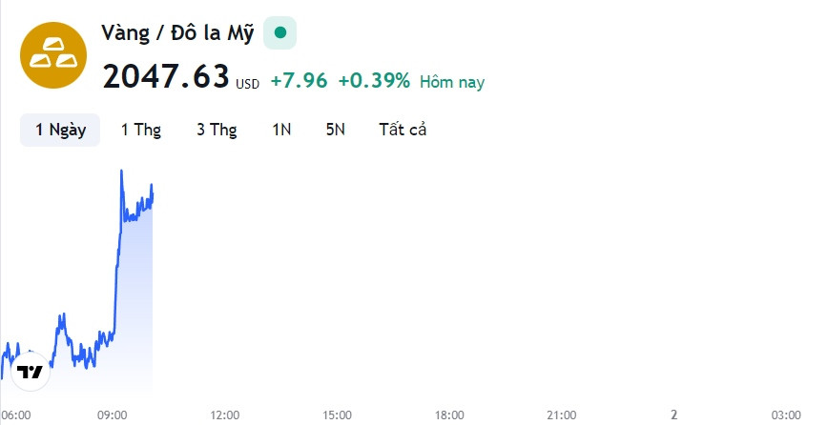827x425 pixels.
Task: Click the 15:00 time axis label
Action: pos(337,415)
